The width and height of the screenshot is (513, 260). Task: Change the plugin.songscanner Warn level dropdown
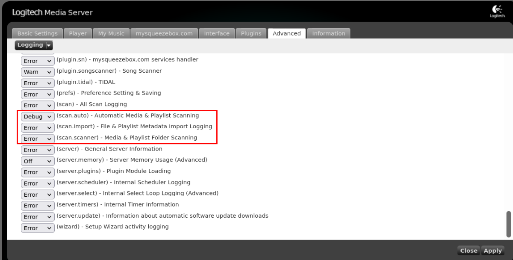[x=38, y=72]
